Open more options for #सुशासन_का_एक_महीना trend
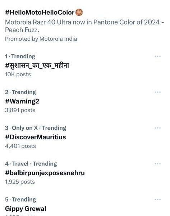The width and height of the screenshot is (170, 216). point(157,57)
